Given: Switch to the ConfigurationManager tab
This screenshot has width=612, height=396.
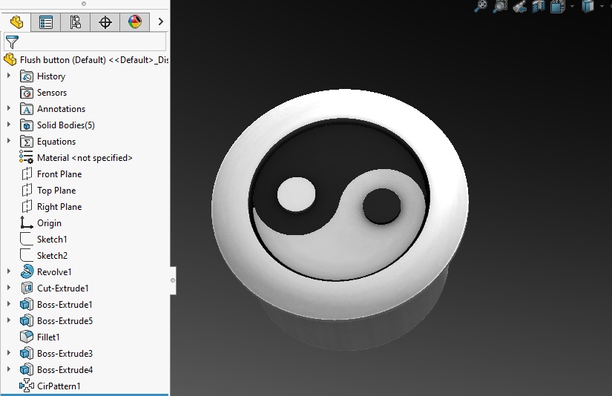Looking at the screenshot, I should [x=76, y=22].
